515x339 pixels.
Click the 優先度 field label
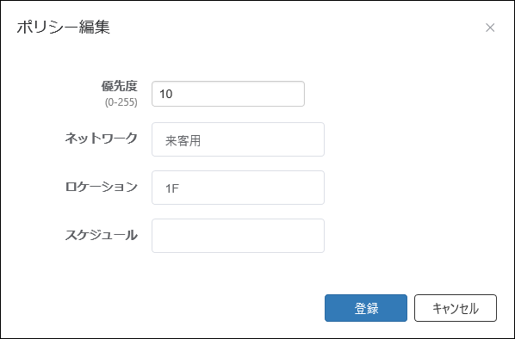tap(119, 86)
